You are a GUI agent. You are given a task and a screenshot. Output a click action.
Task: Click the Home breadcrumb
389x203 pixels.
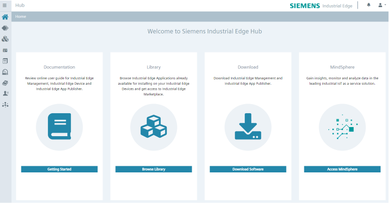click(x=20, y=17)
